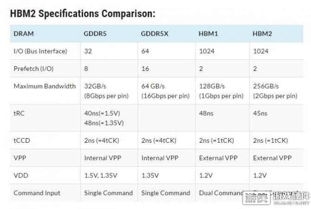This screenshot has height=209, width=311.
Task: Select the HBM1 column header
Action: [x=208, y=34]
